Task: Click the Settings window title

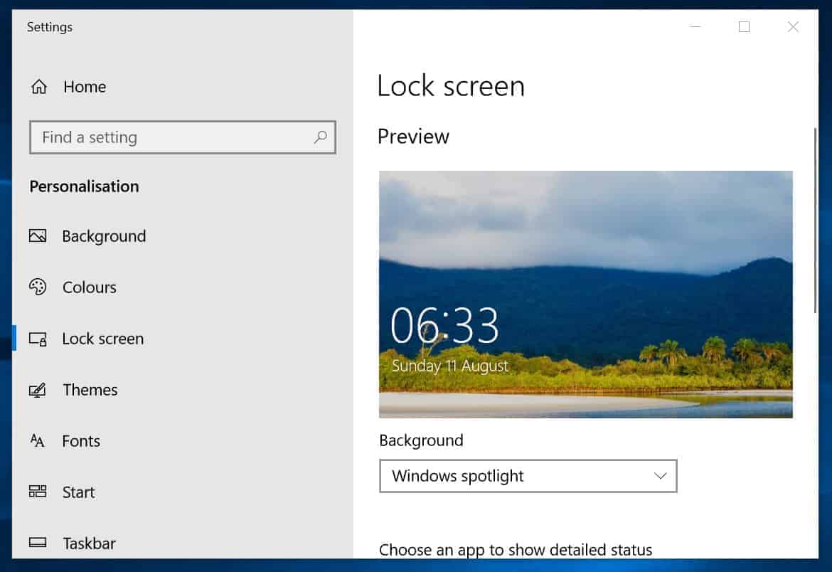Action: tap(50, 27)
